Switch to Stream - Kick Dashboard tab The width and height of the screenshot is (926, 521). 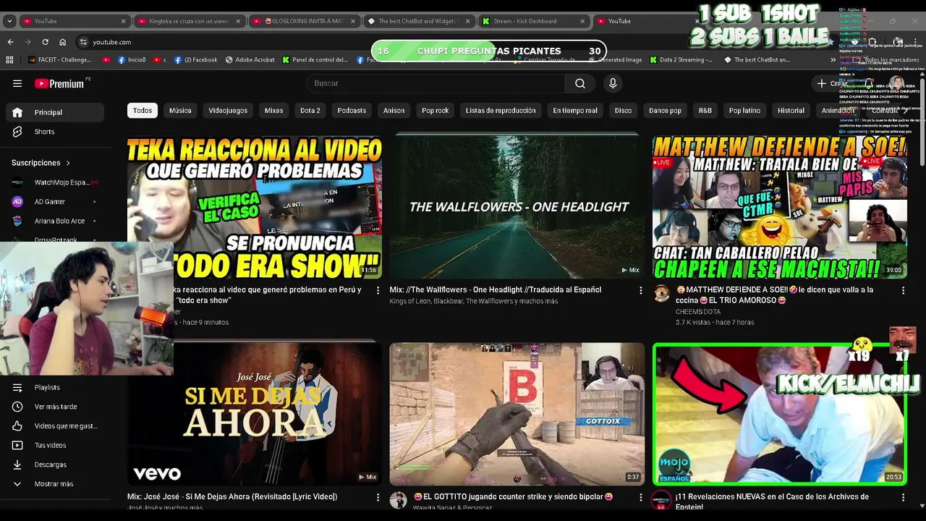(x=534, y=21)
